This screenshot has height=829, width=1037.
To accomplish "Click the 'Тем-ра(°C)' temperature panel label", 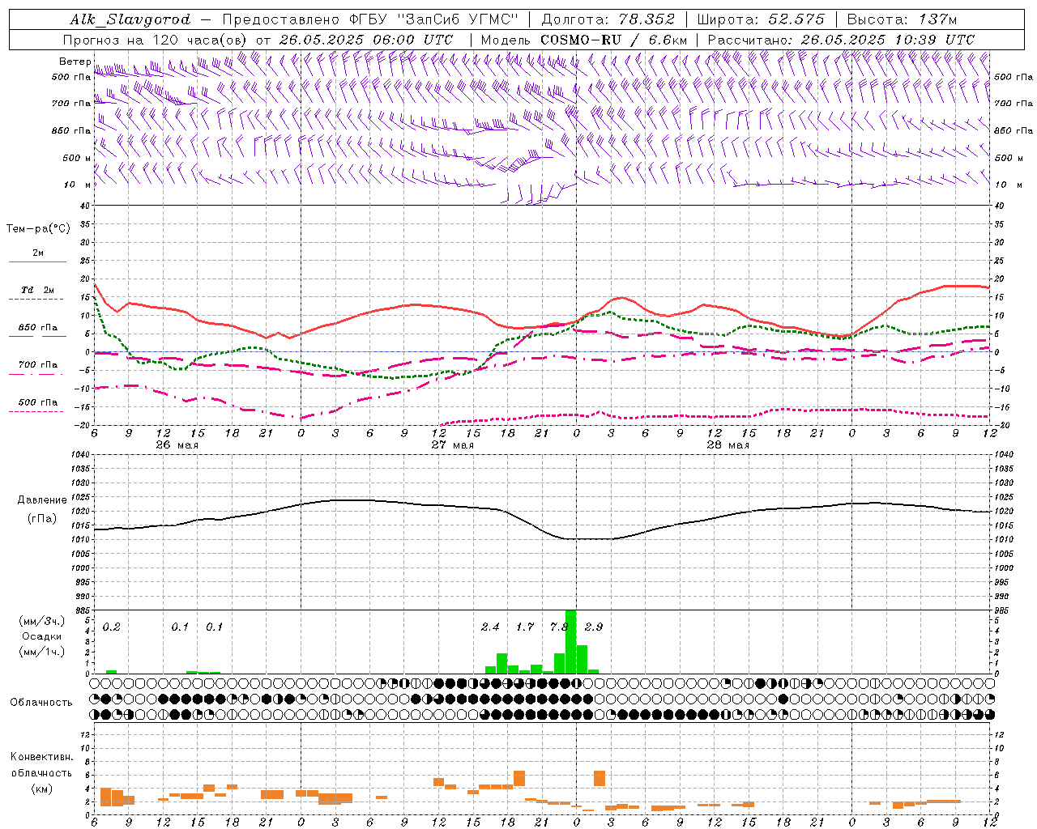I will [x=38, y=229].
